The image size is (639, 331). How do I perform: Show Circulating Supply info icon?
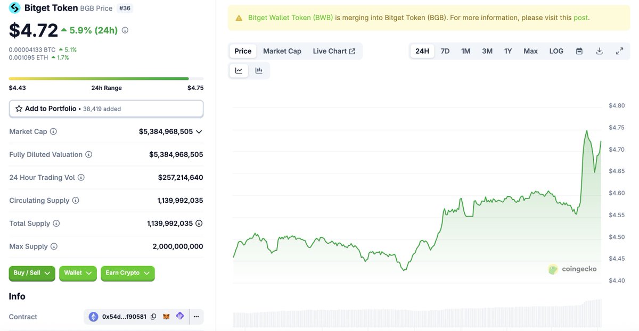click(76, 201)
